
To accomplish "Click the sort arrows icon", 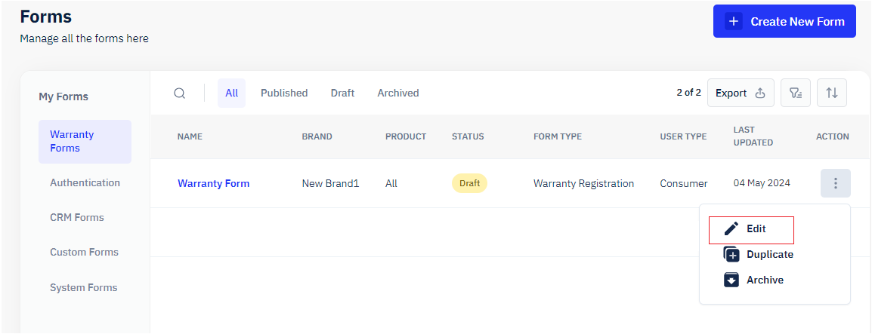I will tap(831, 93).
